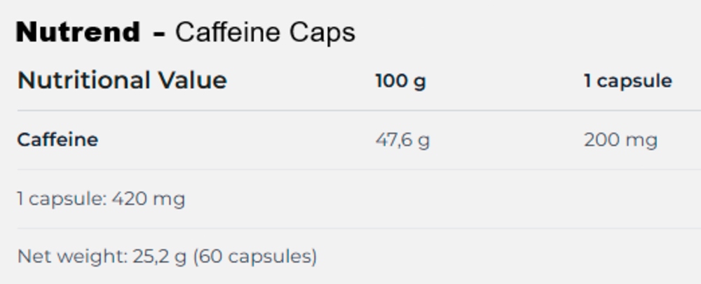
Task: Select the bold Caffeine row label
Action: pyautogui.click(x=57, y=140)
